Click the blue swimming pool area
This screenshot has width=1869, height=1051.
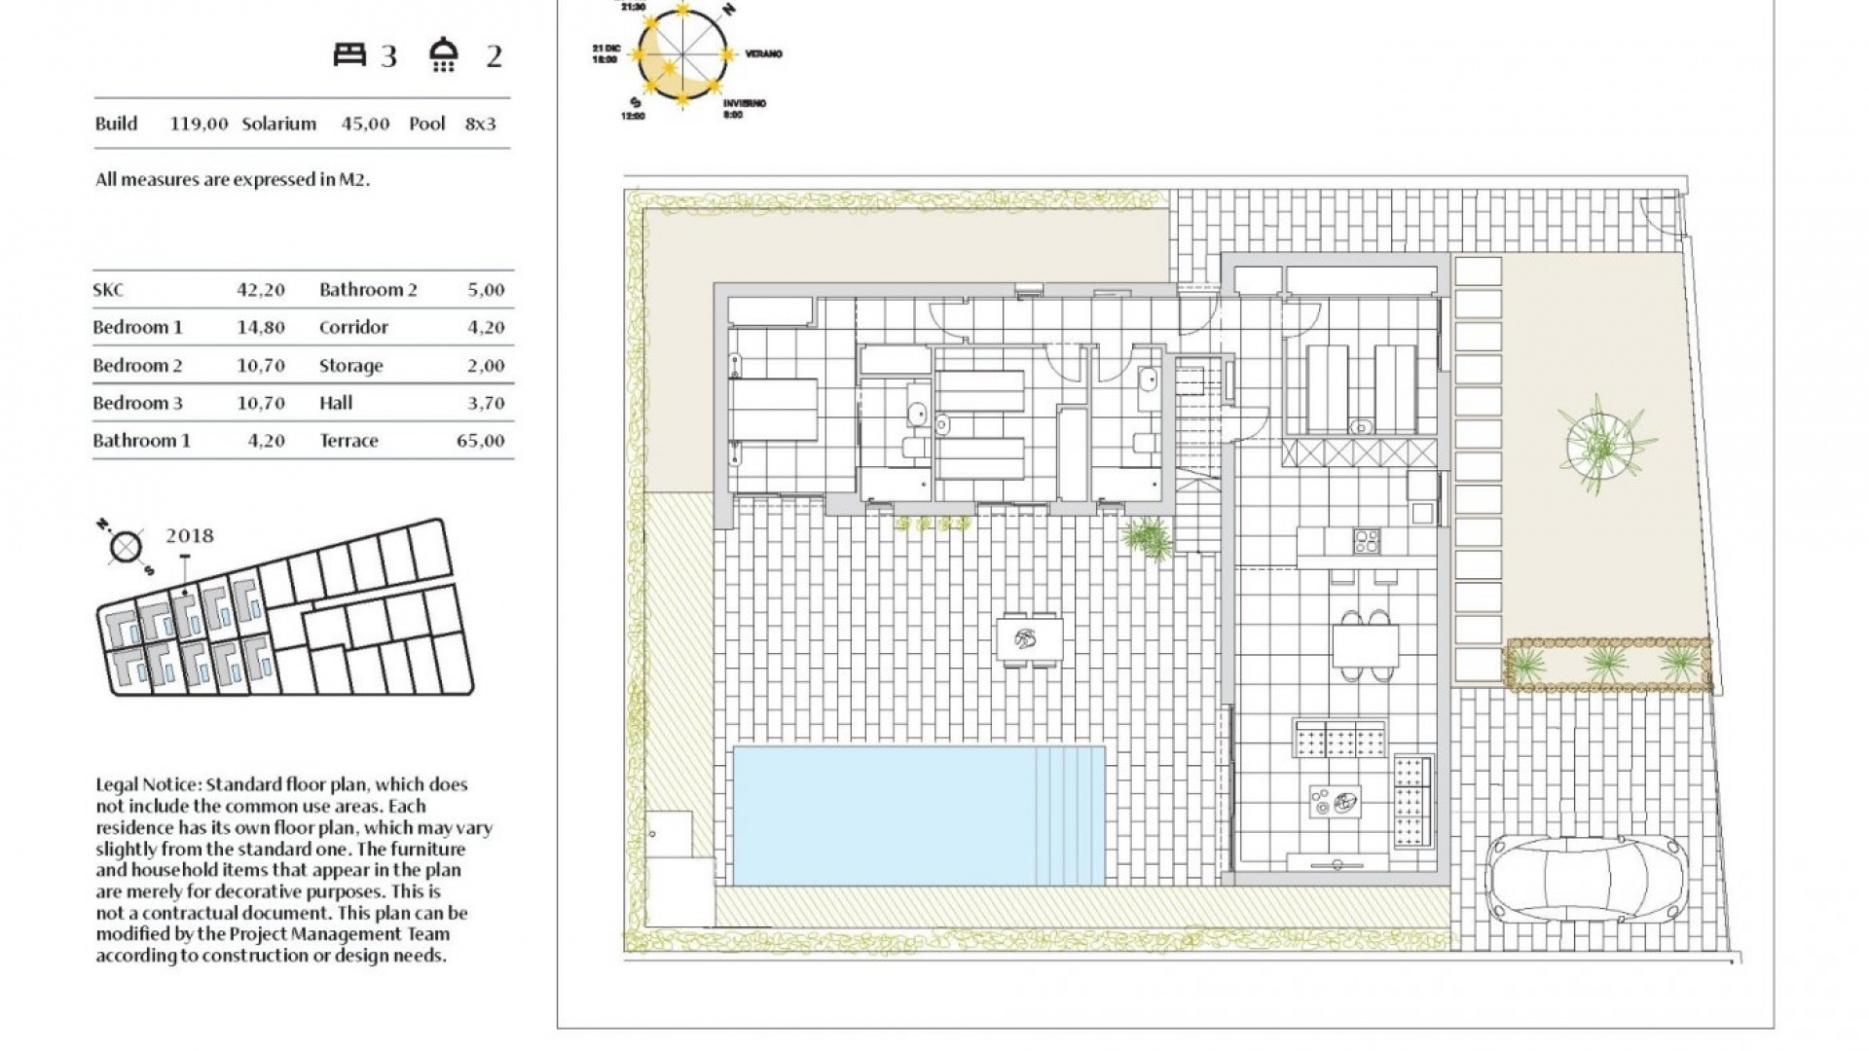(918, 815)
